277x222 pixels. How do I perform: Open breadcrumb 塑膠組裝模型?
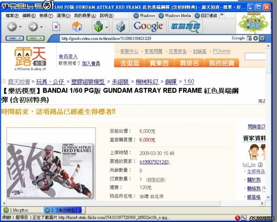(x=88, y=82)
